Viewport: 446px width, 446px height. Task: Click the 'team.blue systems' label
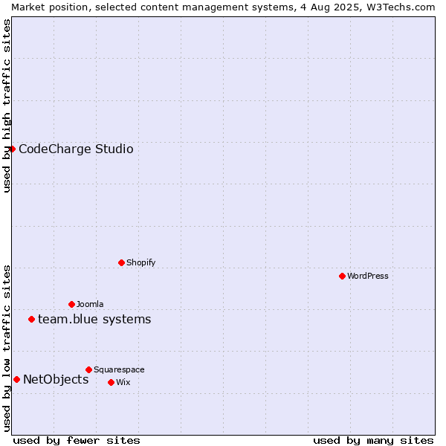click(94, 319)
